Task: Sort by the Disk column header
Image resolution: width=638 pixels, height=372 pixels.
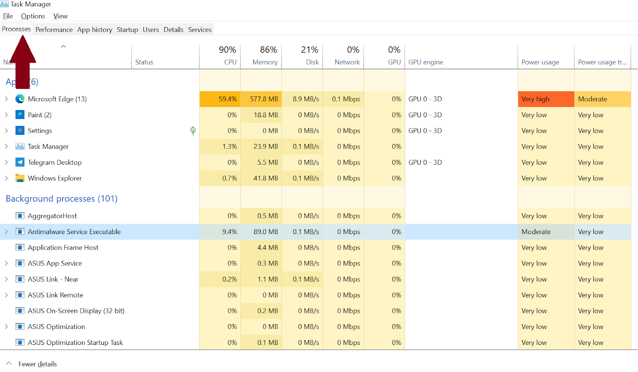Action: [x=302, y=56]
